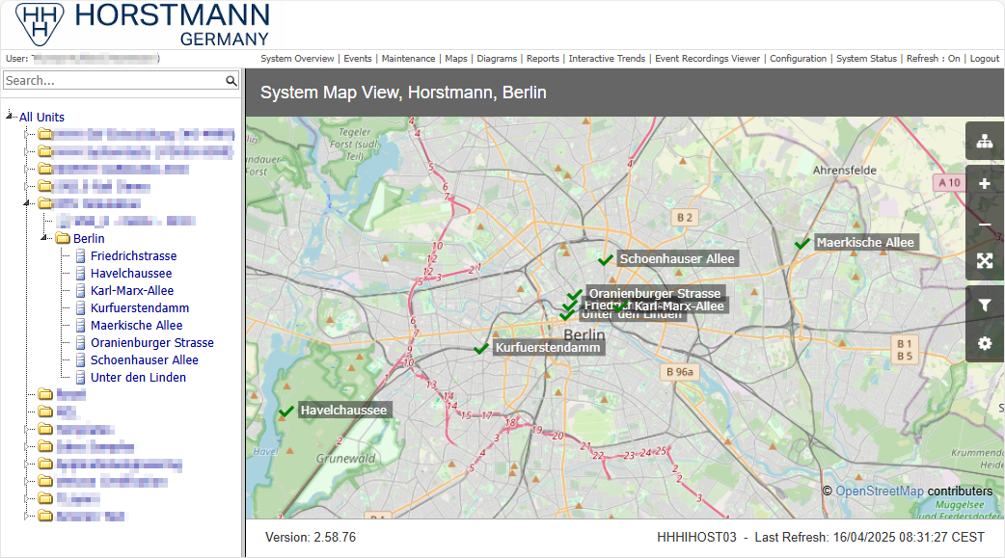Image resolution: width=1005 pixels, height=558 pixels.
Task: Open the map filter funnel icon
Action: tap(985, 306)
